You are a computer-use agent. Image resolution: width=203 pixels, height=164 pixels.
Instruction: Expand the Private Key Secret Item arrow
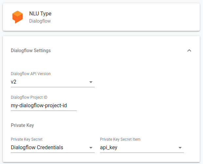[x=180, y=148]
